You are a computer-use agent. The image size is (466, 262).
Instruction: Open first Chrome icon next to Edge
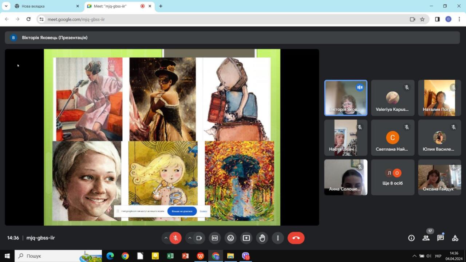coord(125,256)
